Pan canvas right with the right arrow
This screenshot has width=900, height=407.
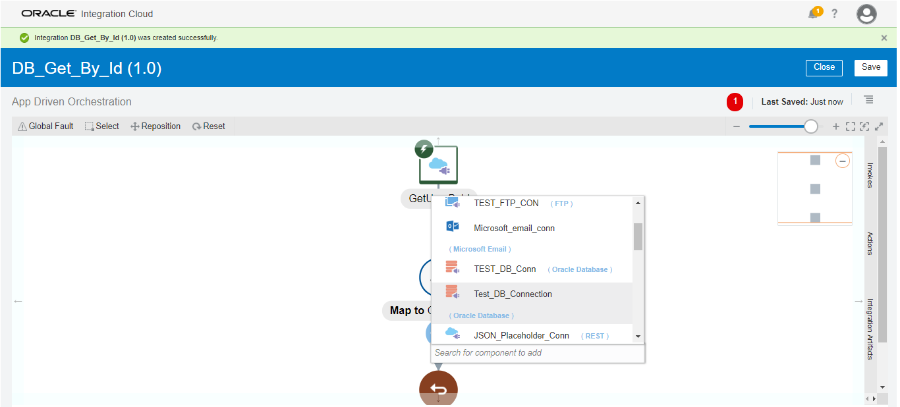click(858, 302)
